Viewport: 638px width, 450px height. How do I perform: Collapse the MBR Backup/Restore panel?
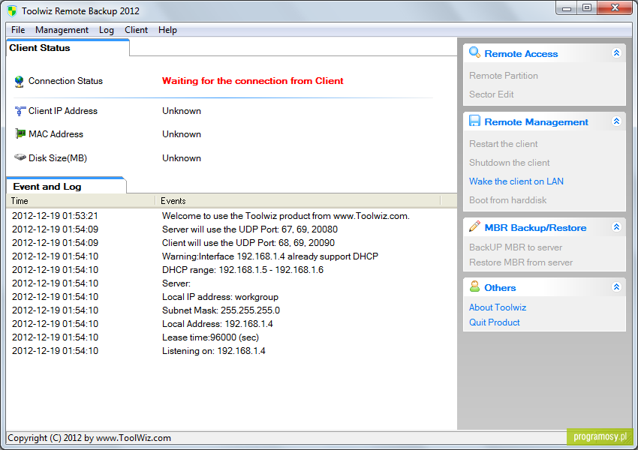616,226
